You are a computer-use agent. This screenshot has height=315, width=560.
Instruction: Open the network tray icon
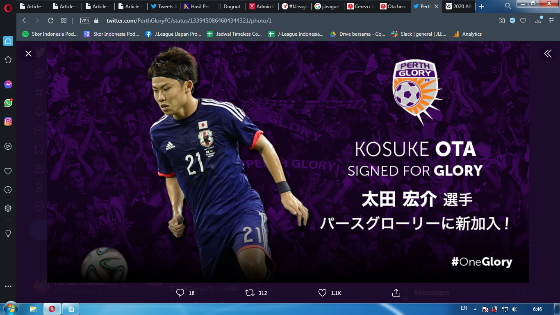click(x=505, y=309)
